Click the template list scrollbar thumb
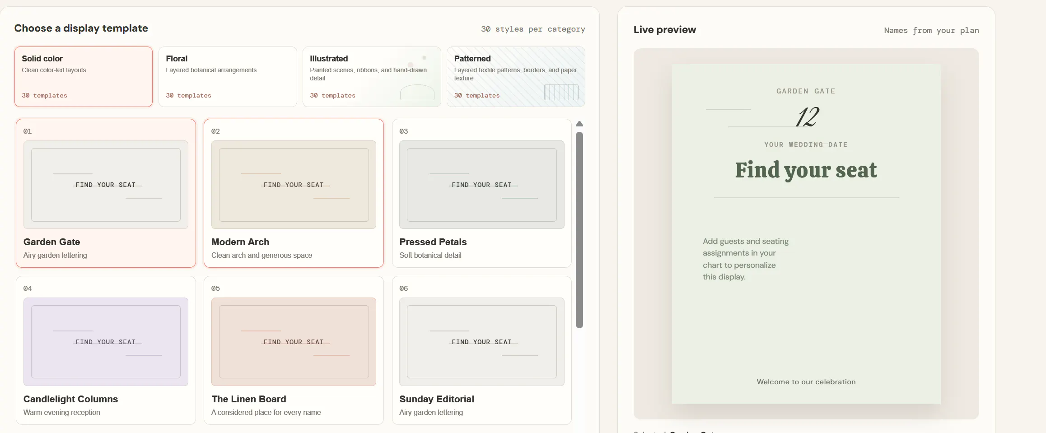The width and height of the screenshot is (1046, 433). [579, 230]
